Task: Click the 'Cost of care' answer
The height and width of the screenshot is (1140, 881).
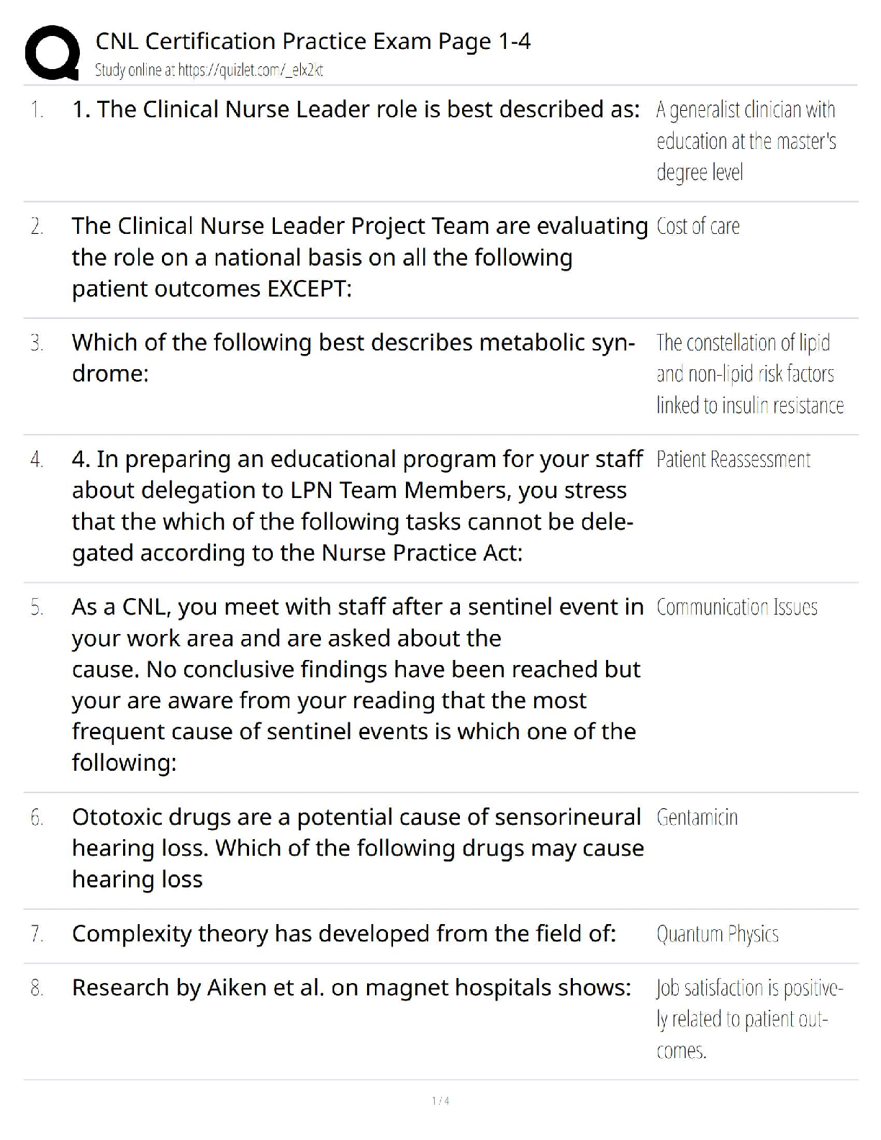Action: (697, 227)
